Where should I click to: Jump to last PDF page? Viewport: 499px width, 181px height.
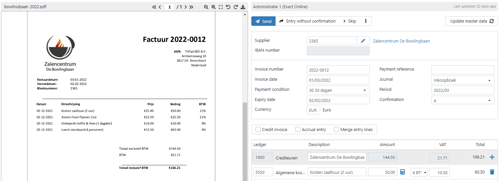(191, 7)
